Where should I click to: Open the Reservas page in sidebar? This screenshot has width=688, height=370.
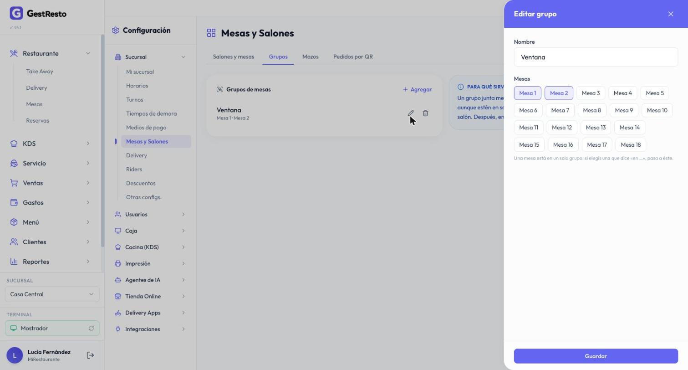tap(37, 121)
